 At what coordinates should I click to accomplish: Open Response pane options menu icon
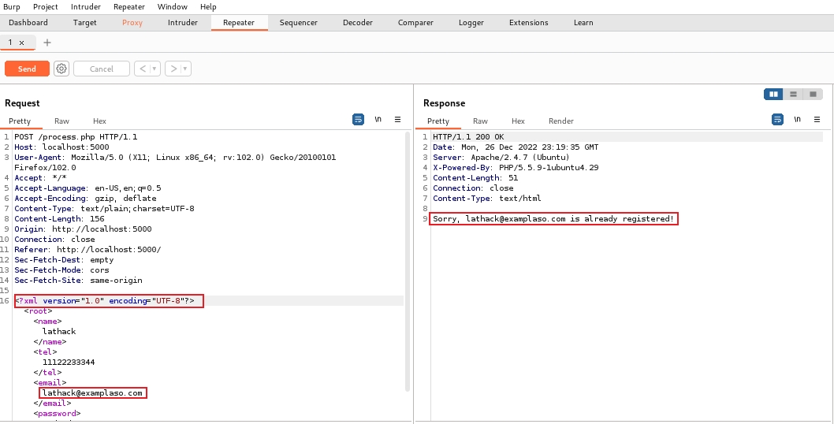tap(817, 120)
